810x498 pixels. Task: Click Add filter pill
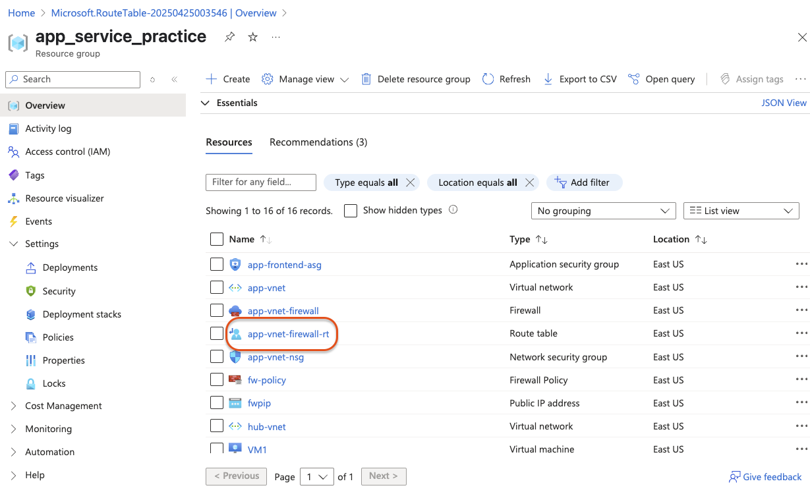coord(584,182)
